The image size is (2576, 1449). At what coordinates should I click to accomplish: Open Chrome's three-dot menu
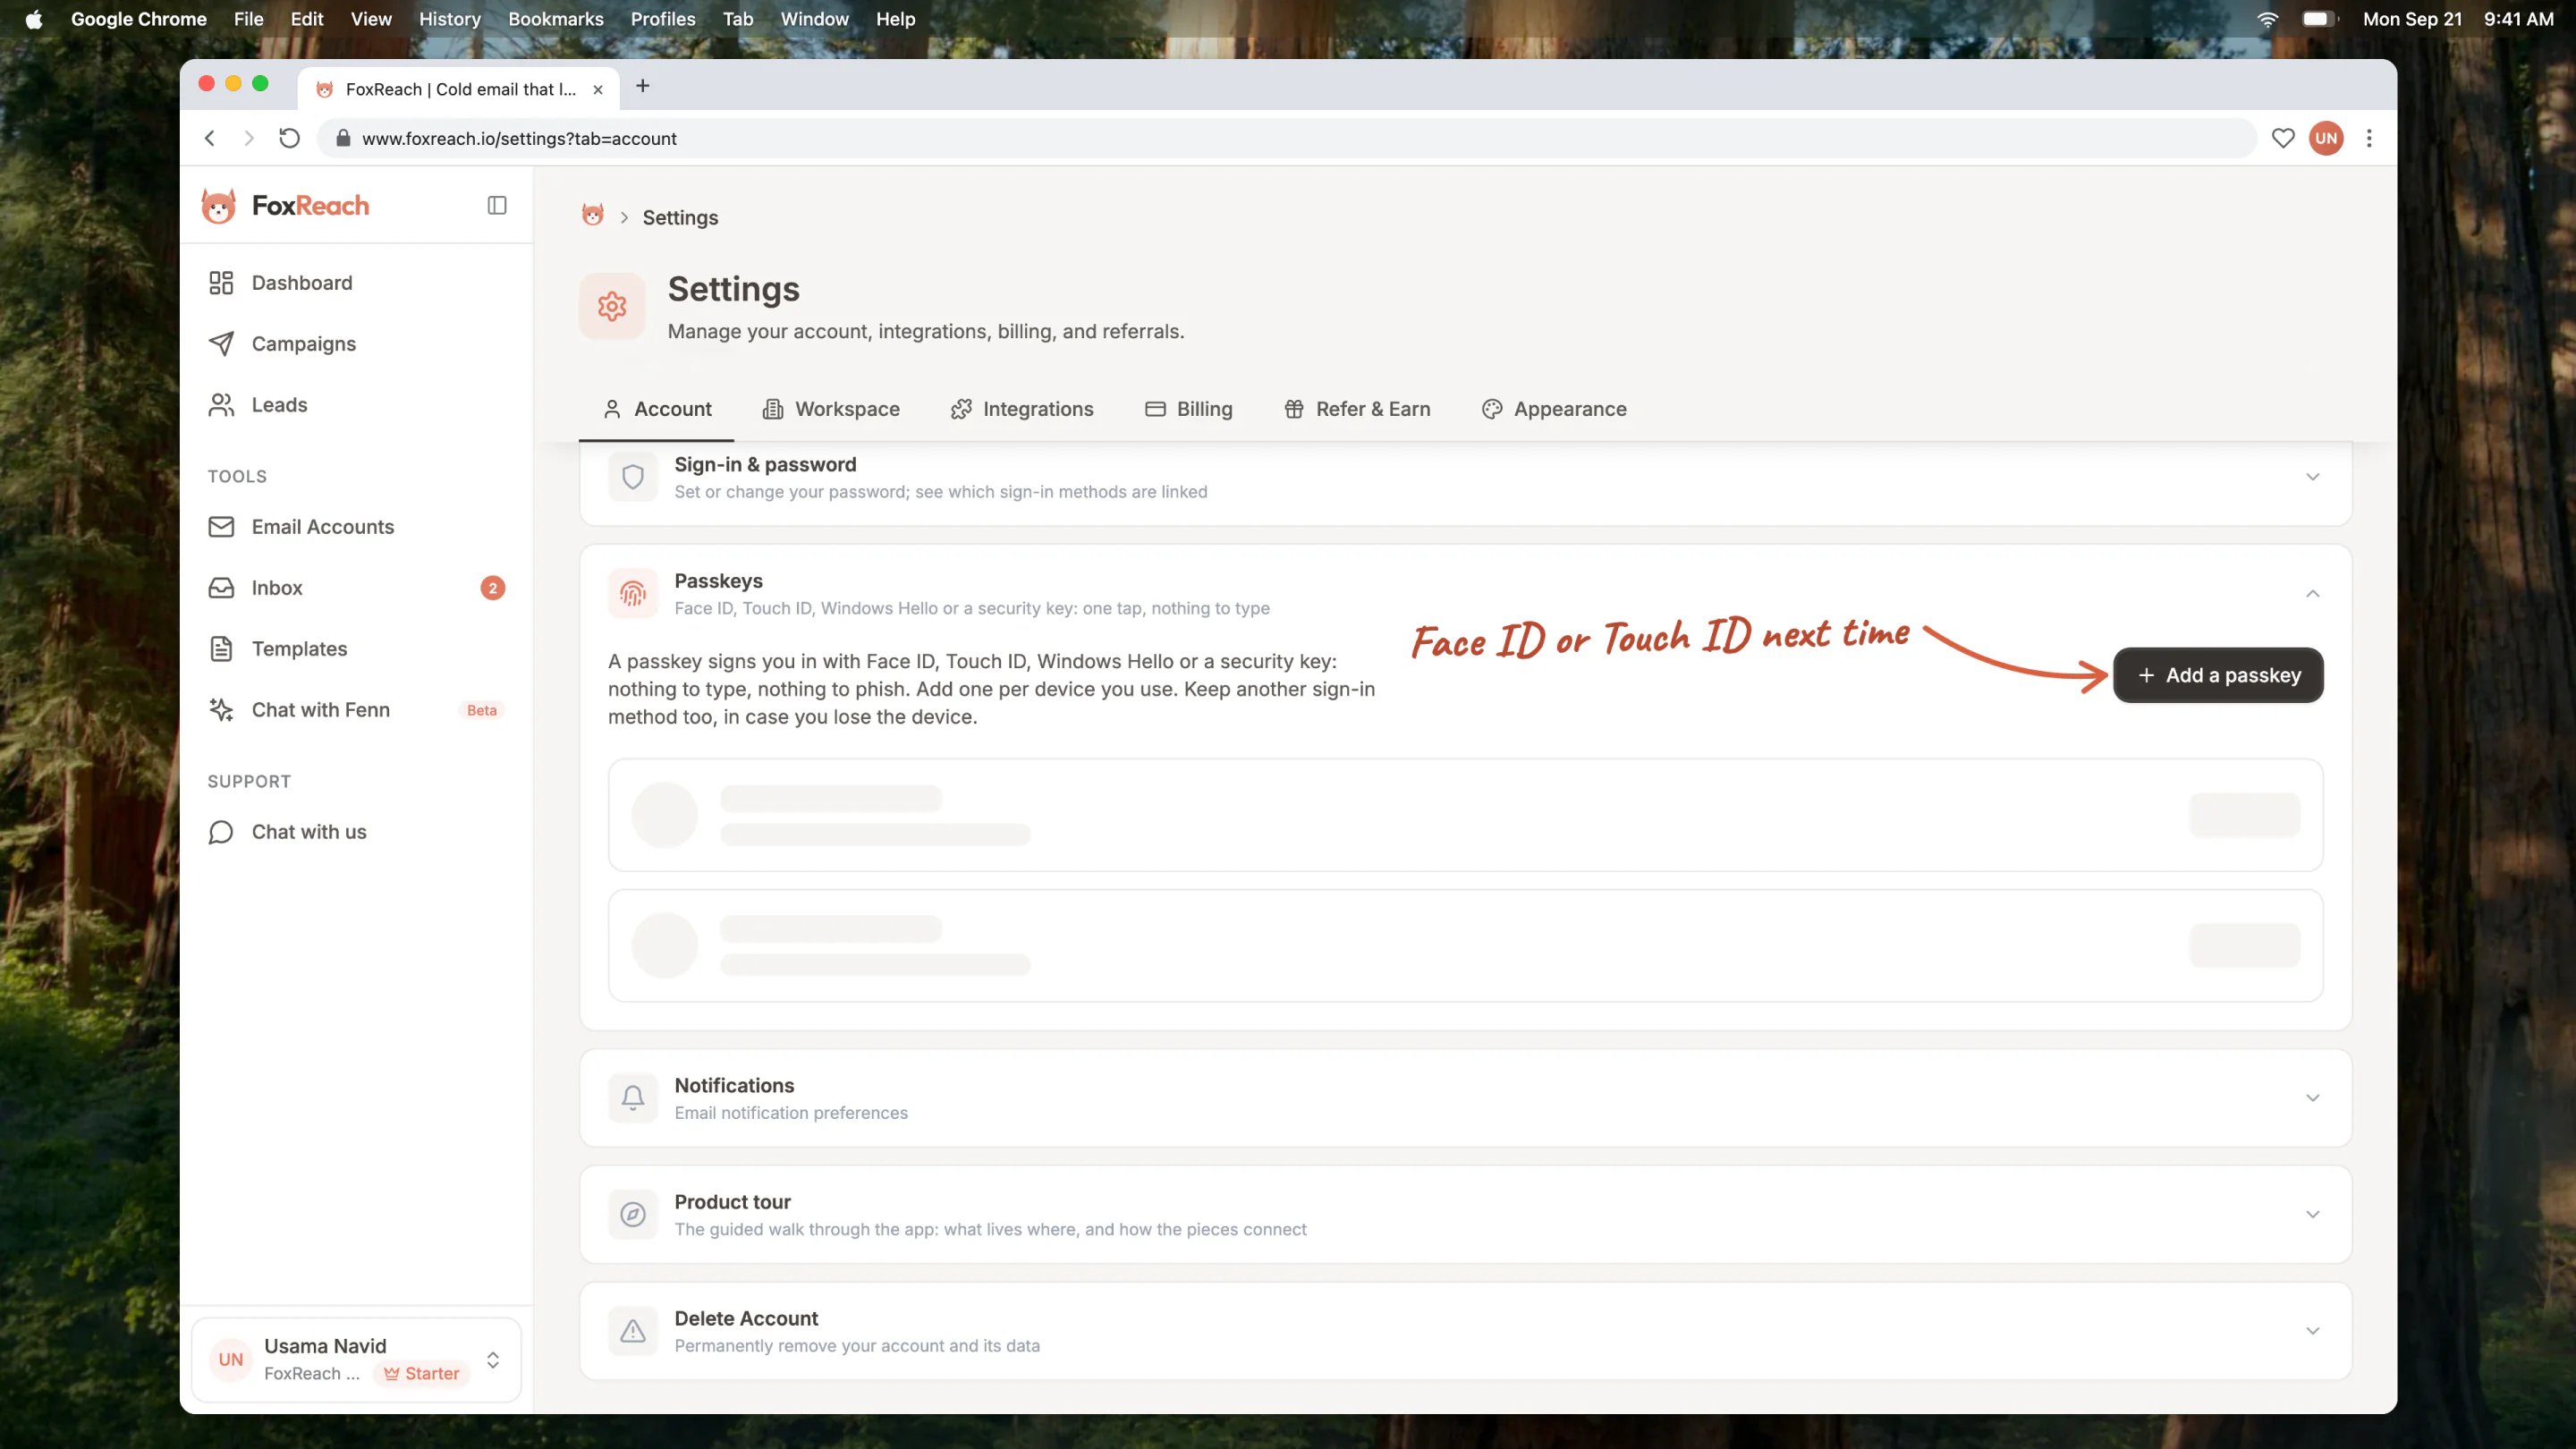2369,138
